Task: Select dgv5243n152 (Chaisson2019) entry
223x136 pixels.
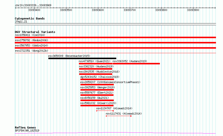Action: [100, 77]
